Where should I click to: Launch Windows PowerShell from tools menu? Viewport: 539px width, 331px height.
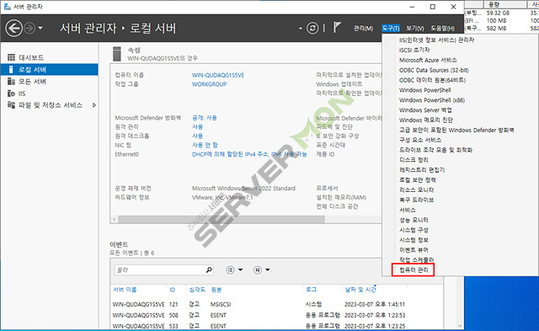[x=424, y=90]
